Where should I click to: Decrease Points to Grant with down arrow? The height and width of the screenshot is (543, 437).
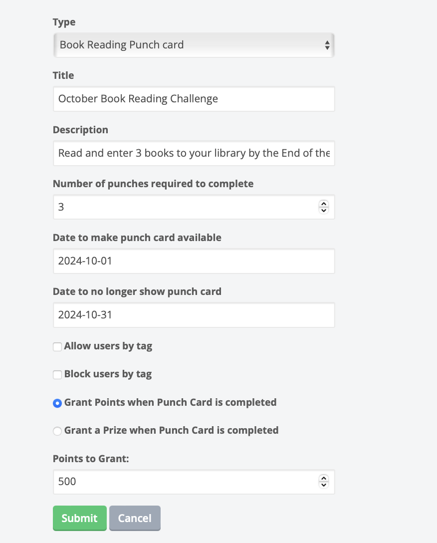click(x=324, y=485)
